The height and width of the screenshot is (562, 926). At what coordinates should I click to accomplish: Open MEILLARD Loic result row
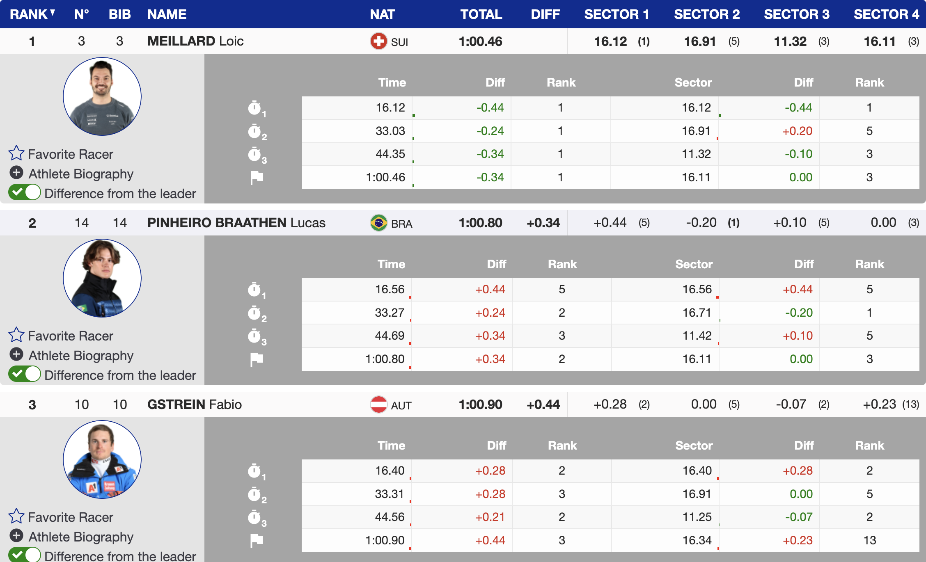(195, 41)
